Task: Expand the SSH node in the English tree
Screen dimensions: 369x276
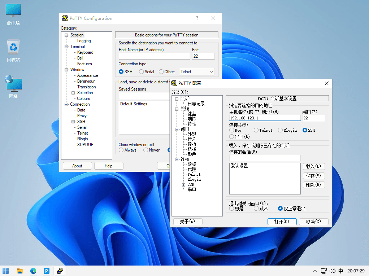Action: point(73,122)
